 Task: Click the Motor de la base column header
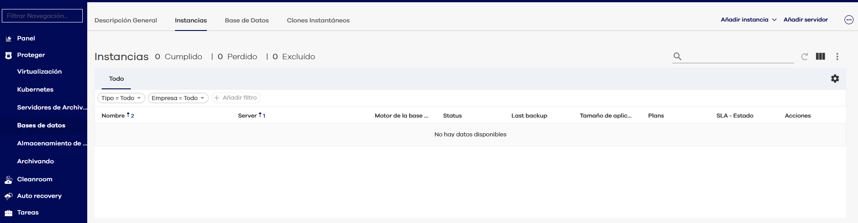pyautogui.click(x=401, y=116)
